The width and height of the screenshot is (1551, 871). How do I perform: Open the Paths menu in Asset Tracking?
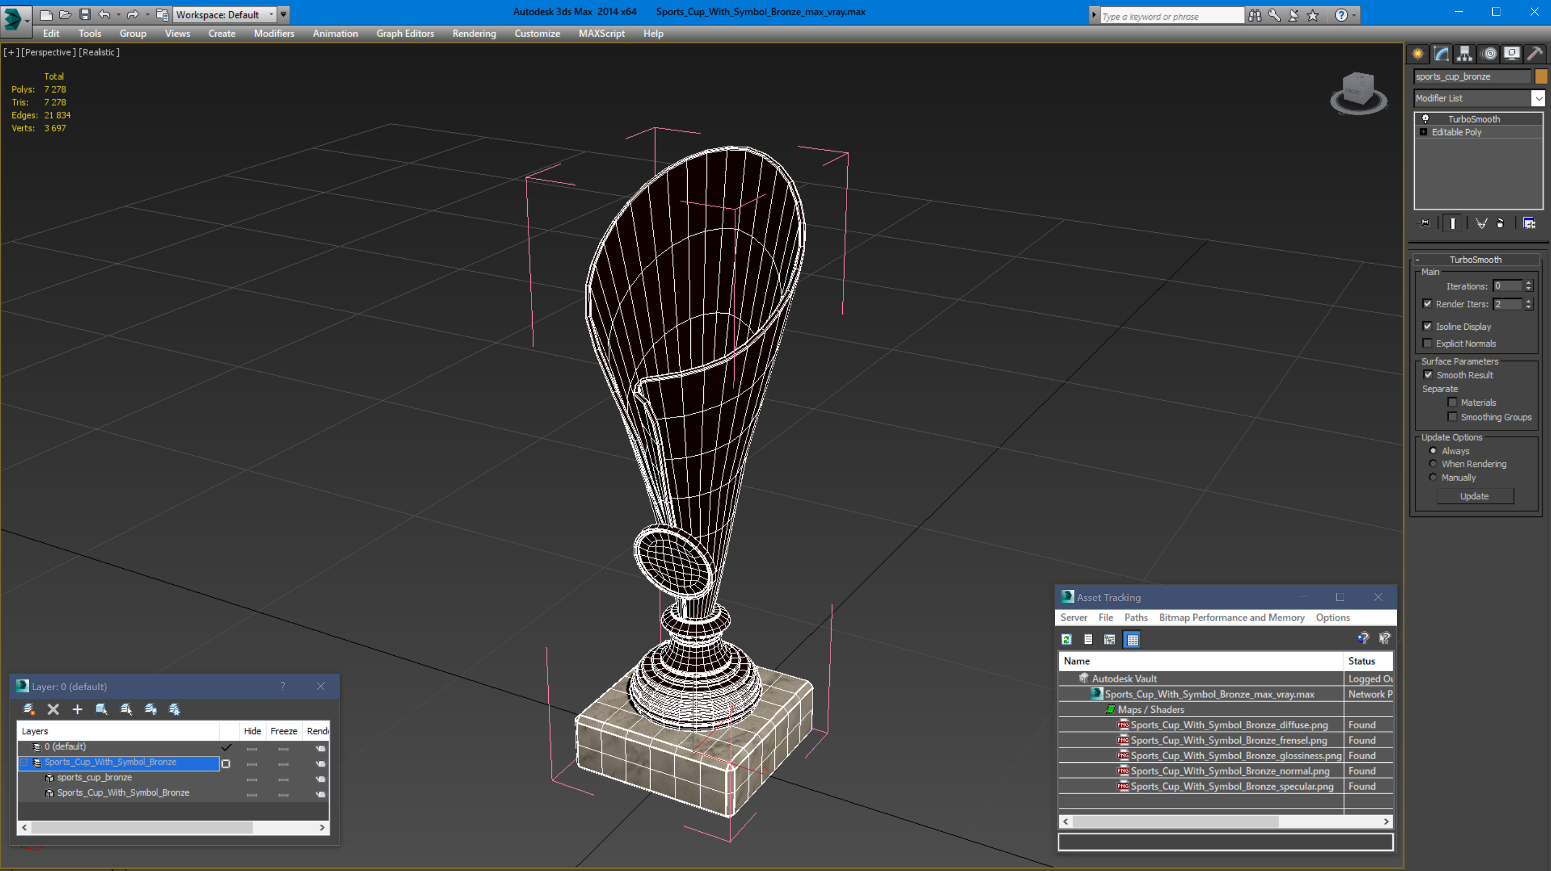click(1136, 617)
